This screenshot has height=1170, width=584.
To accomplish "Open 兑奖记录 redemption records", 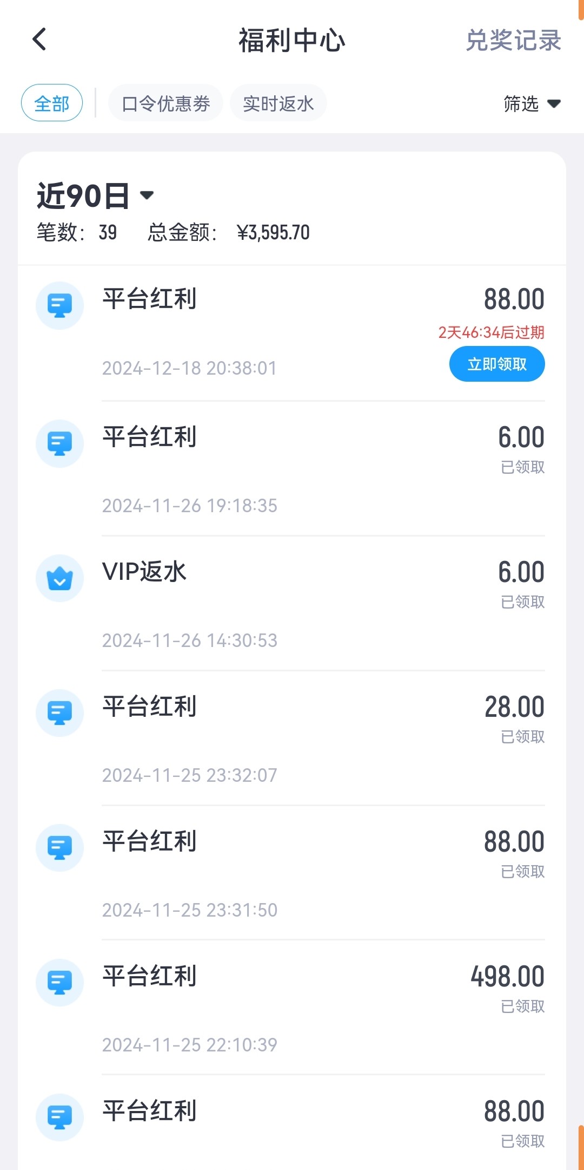I will tap(513, 41).
